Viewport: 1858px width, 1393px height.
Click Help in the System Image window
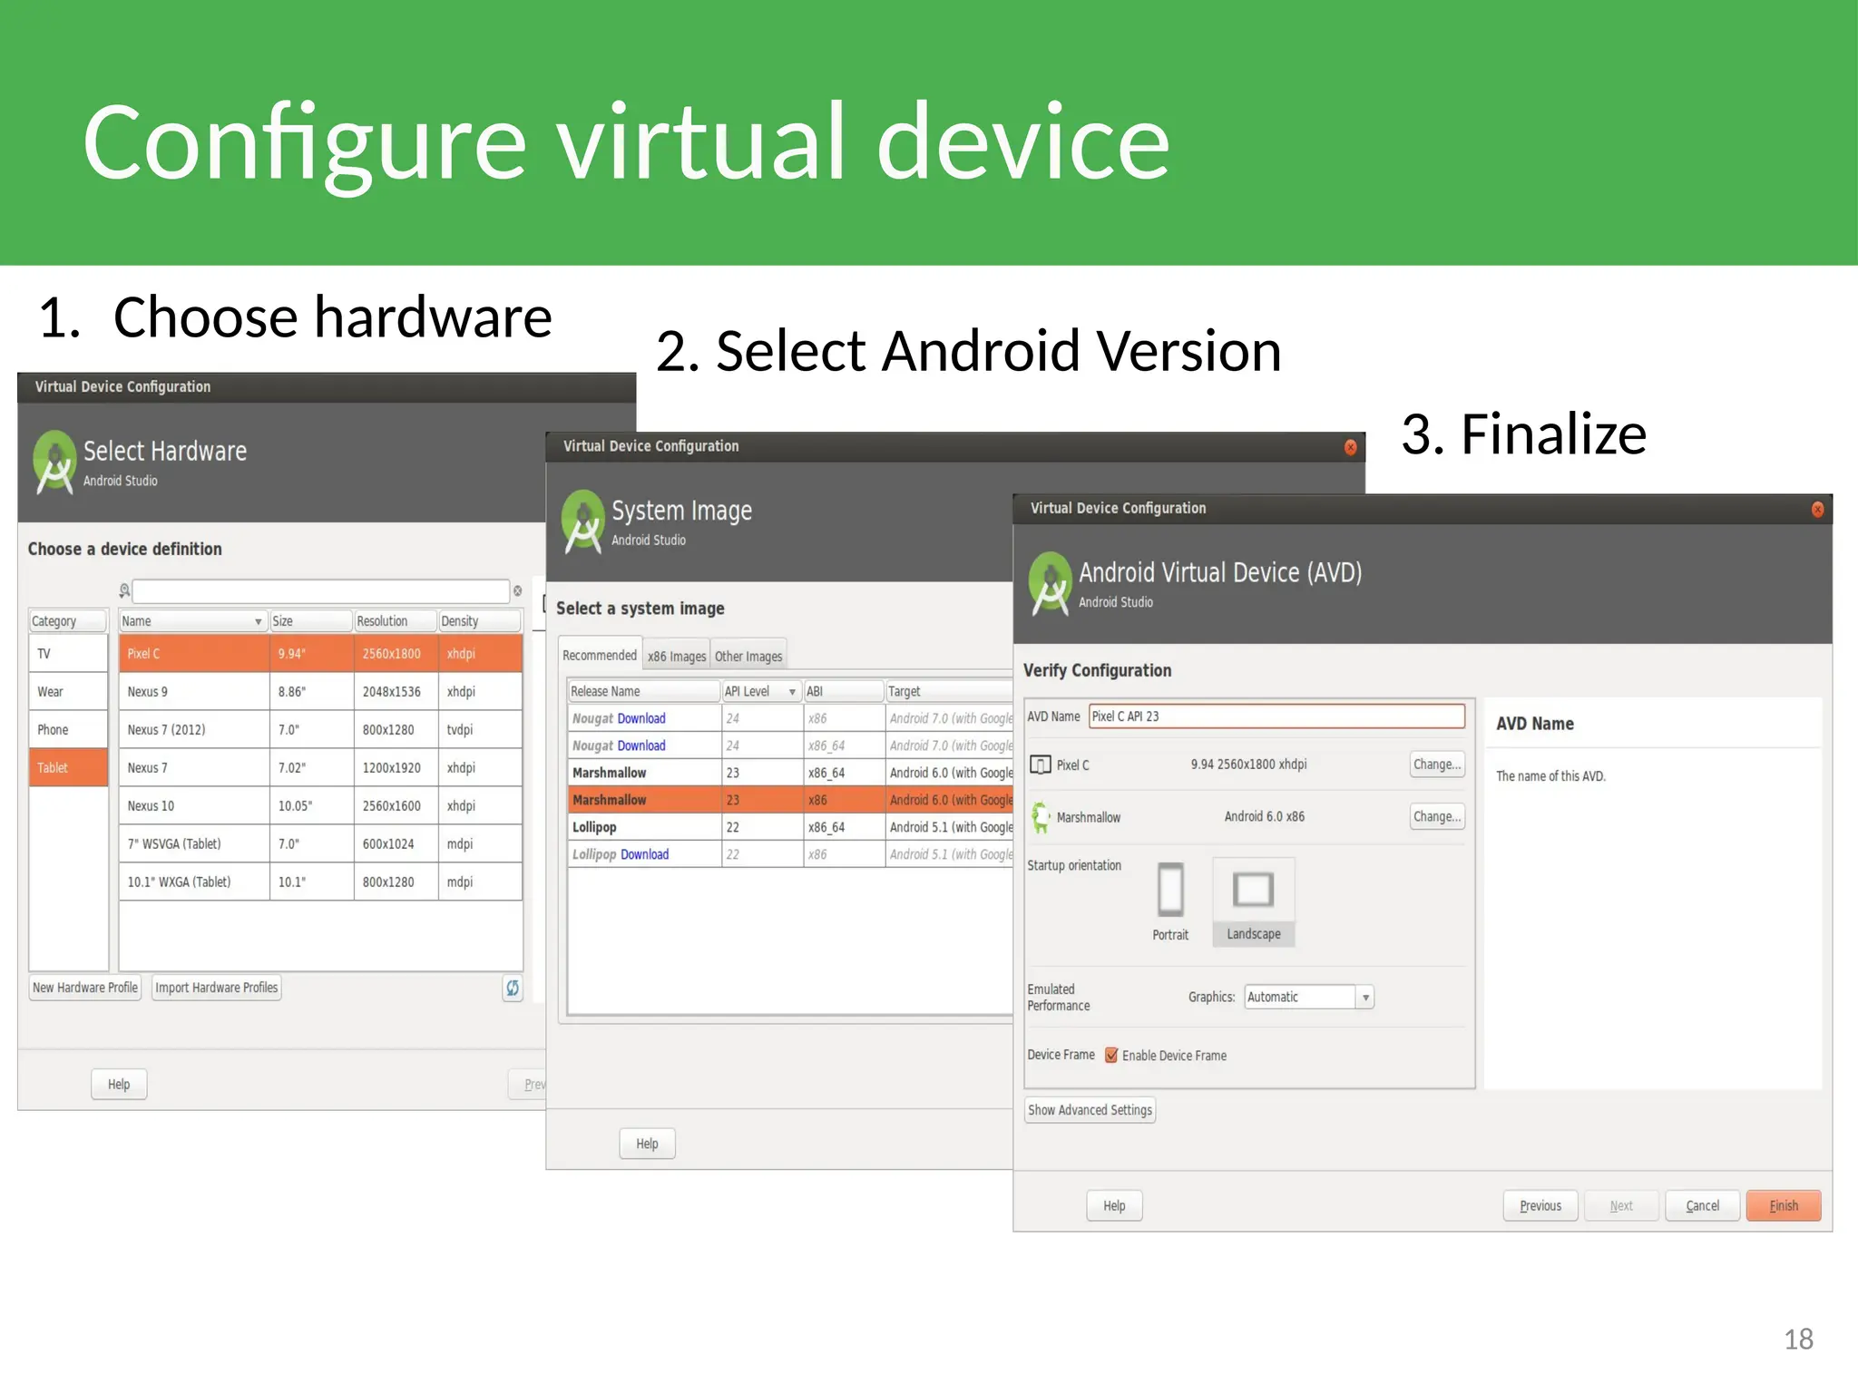point(647,1144)
